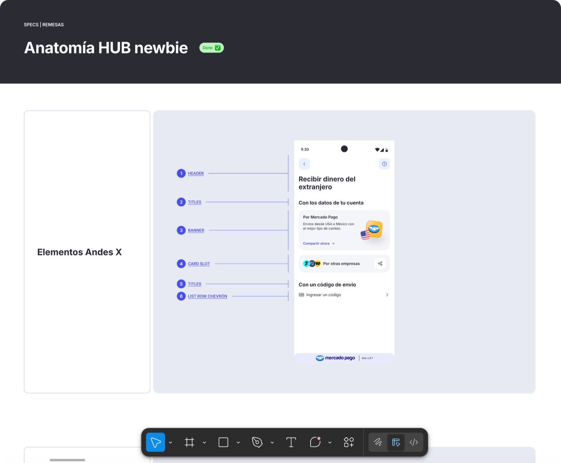
Task: Select the Comment tool
Action: coord(315,442)
